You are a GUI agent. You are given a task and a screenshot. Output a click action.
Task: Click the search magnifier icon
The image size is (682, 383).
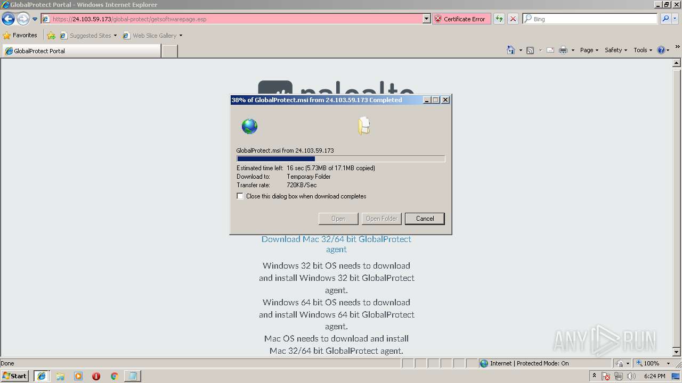(665, 19)
